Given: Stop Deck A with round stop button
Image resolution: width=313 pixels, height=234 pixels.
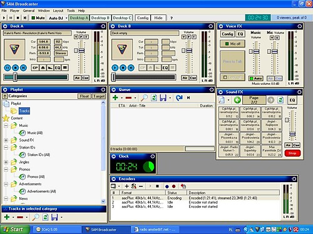Looking at the screenshot, I should [15, 68].
